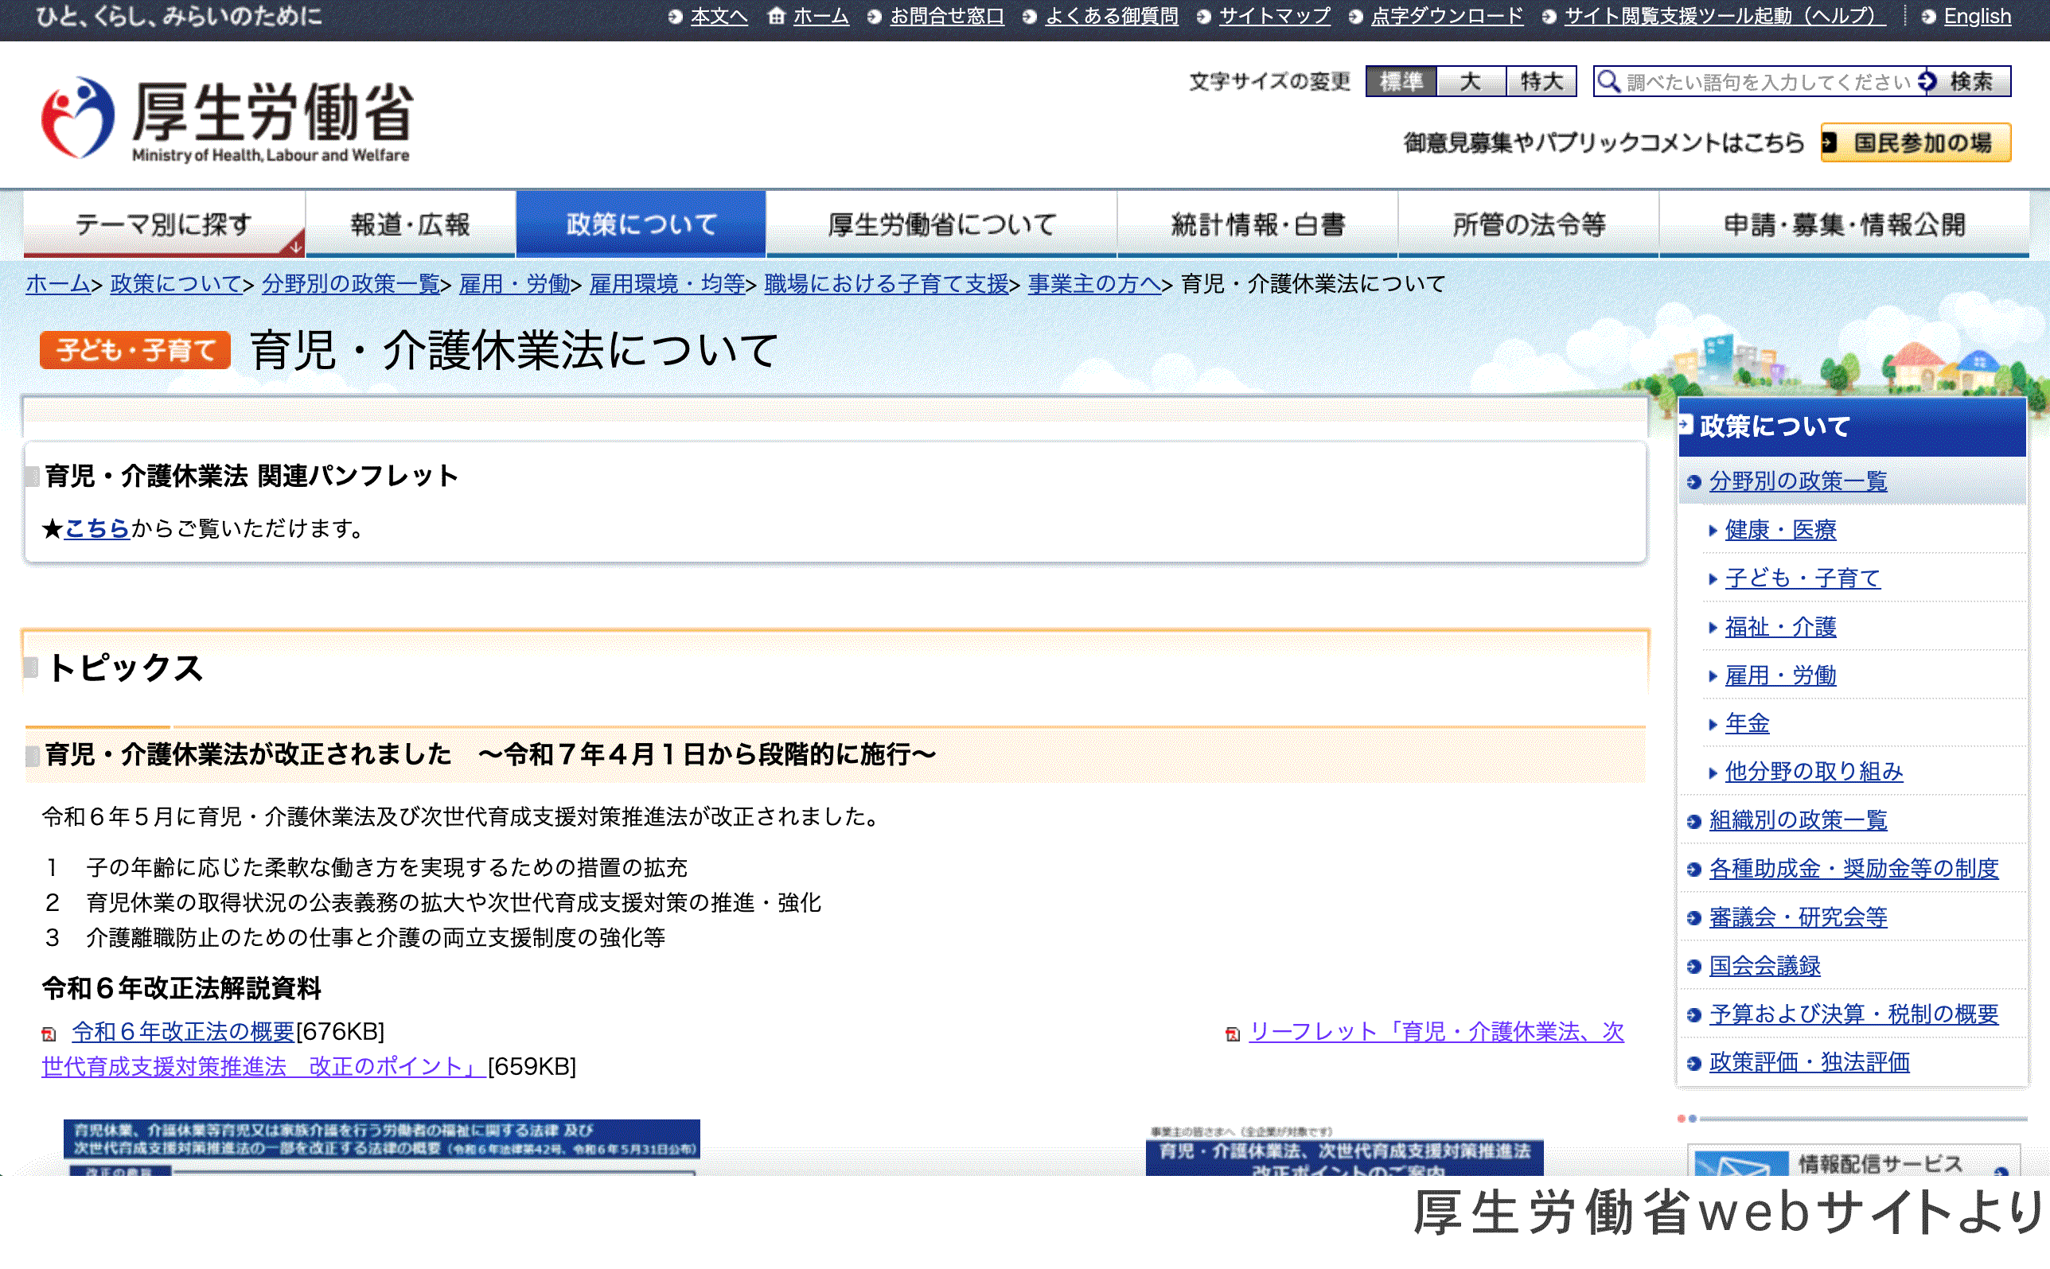Click the search keyword input field
The image size is (2050, 1269).
point(1767,81)
